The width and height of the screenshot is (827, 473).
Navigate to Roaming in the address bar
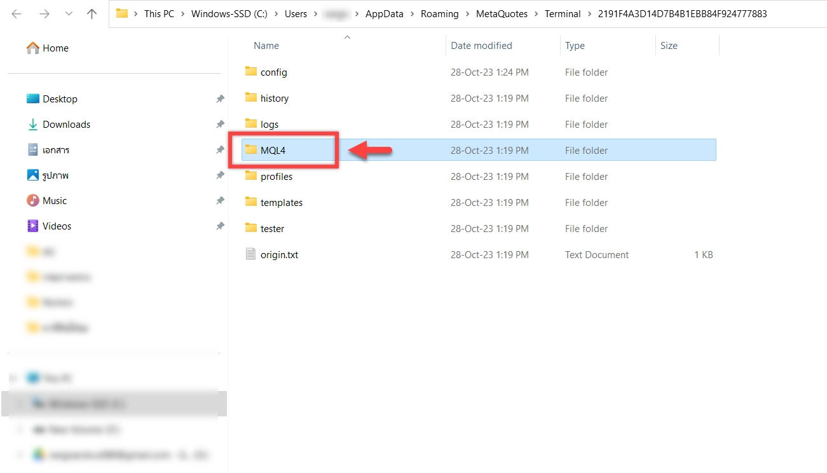point(439,14)
